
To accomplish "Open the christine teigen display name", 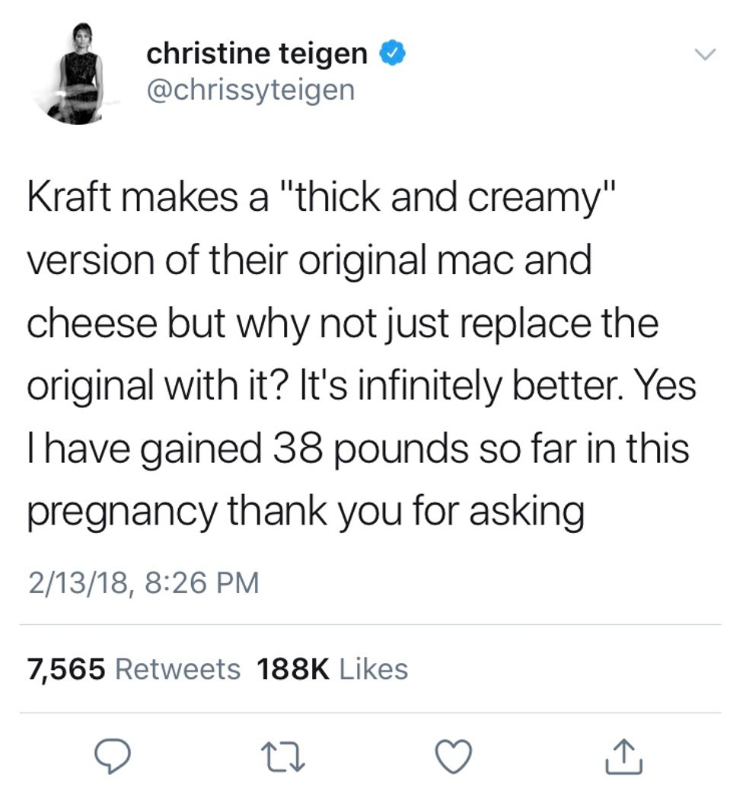I will point(257,53).
